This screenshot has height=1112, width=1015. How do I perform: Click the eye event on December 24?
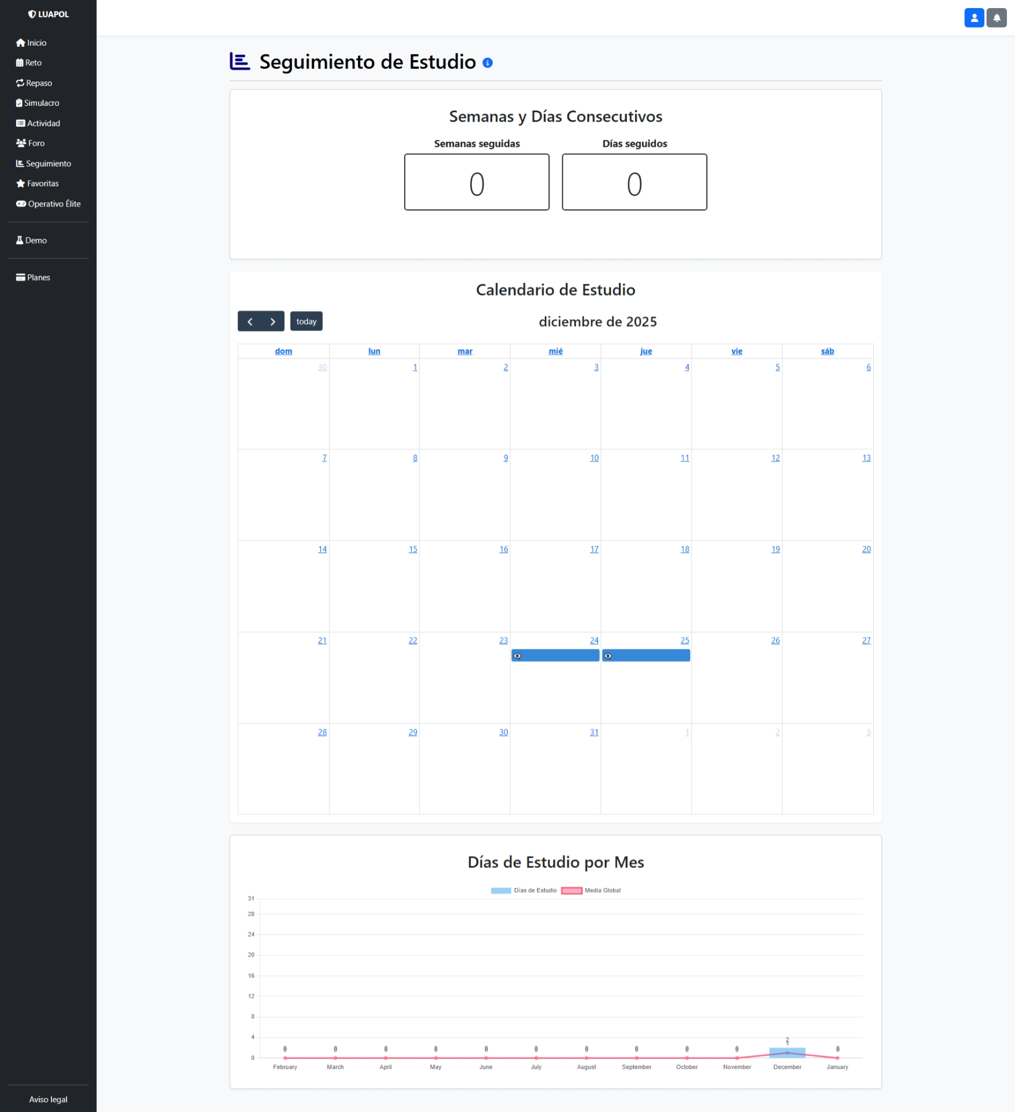555,656
